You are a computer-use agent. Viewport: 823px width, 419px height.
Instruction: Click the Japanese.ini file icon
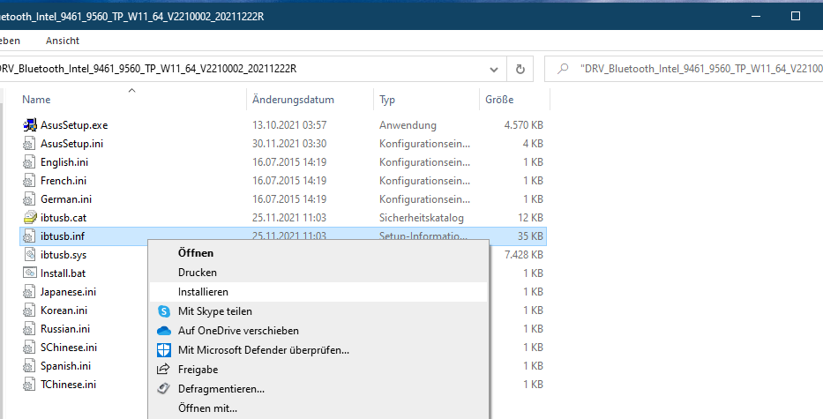30,292
